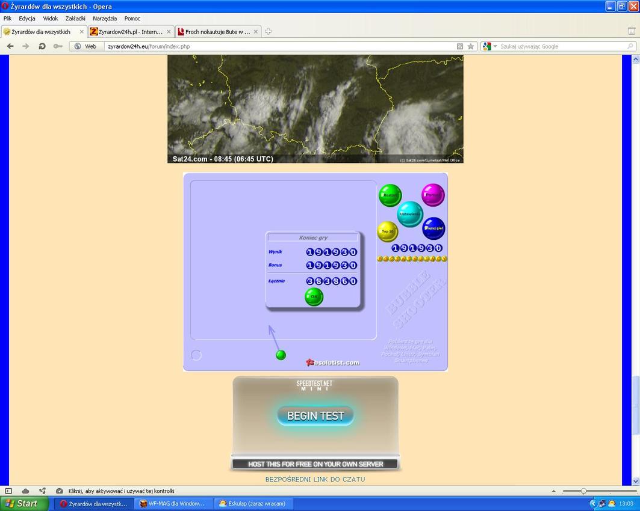Image resolution: width=640 pixels, height=511 pixels.
Task: Click the BEGIN TEST button
Action: point(315,415)
